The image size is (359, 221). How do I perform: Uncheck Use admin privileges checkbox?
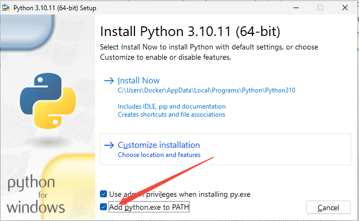tap(104, 194)
